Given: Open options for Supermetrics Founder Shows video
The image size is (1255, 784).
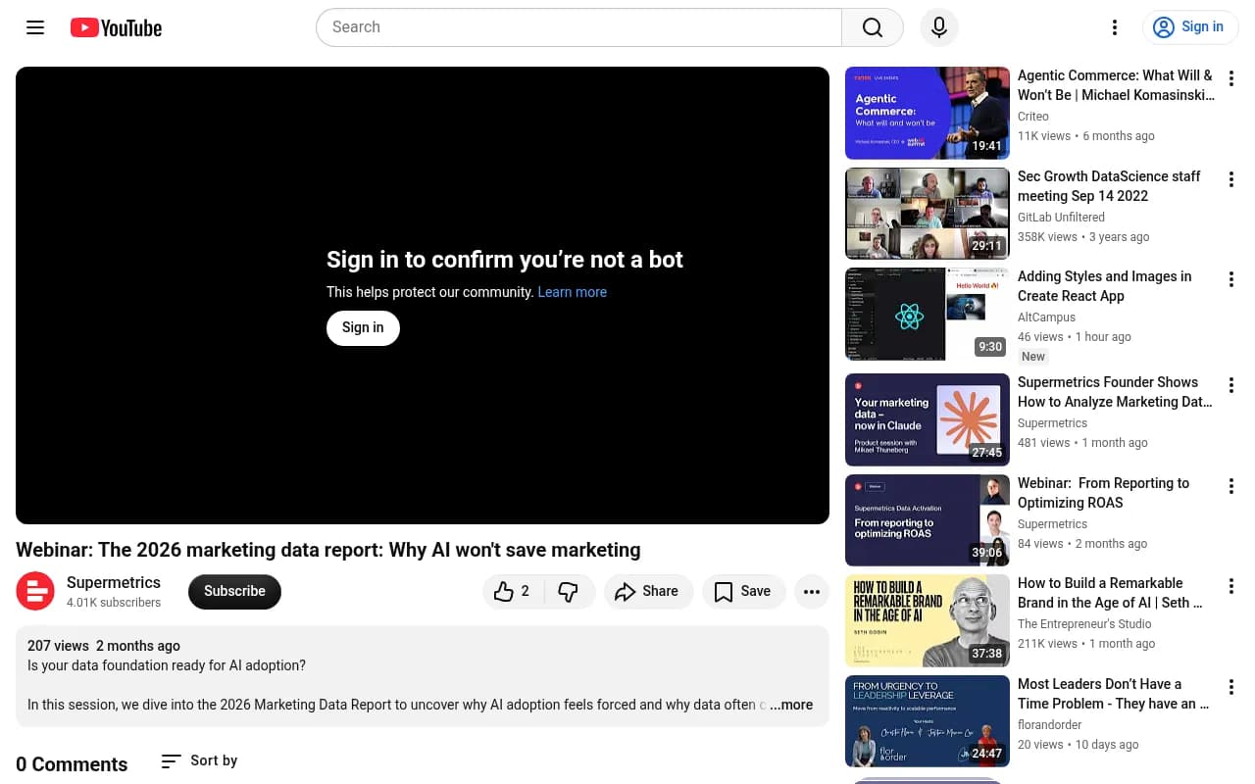Looking at the screenshot, I should pyautogui.click(x=1231, y=385).
